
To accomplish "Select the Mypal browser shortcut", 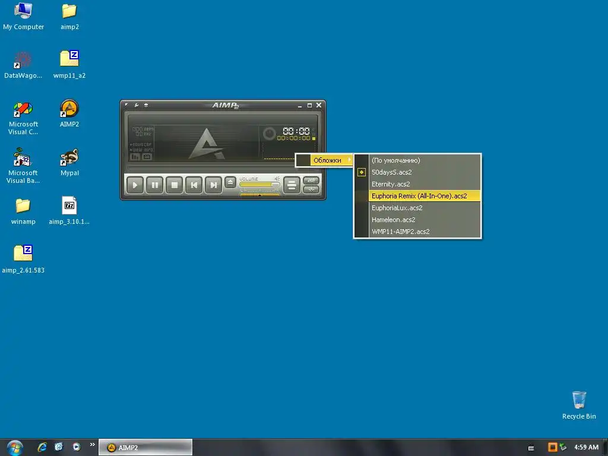I will [x=69, y=163].
